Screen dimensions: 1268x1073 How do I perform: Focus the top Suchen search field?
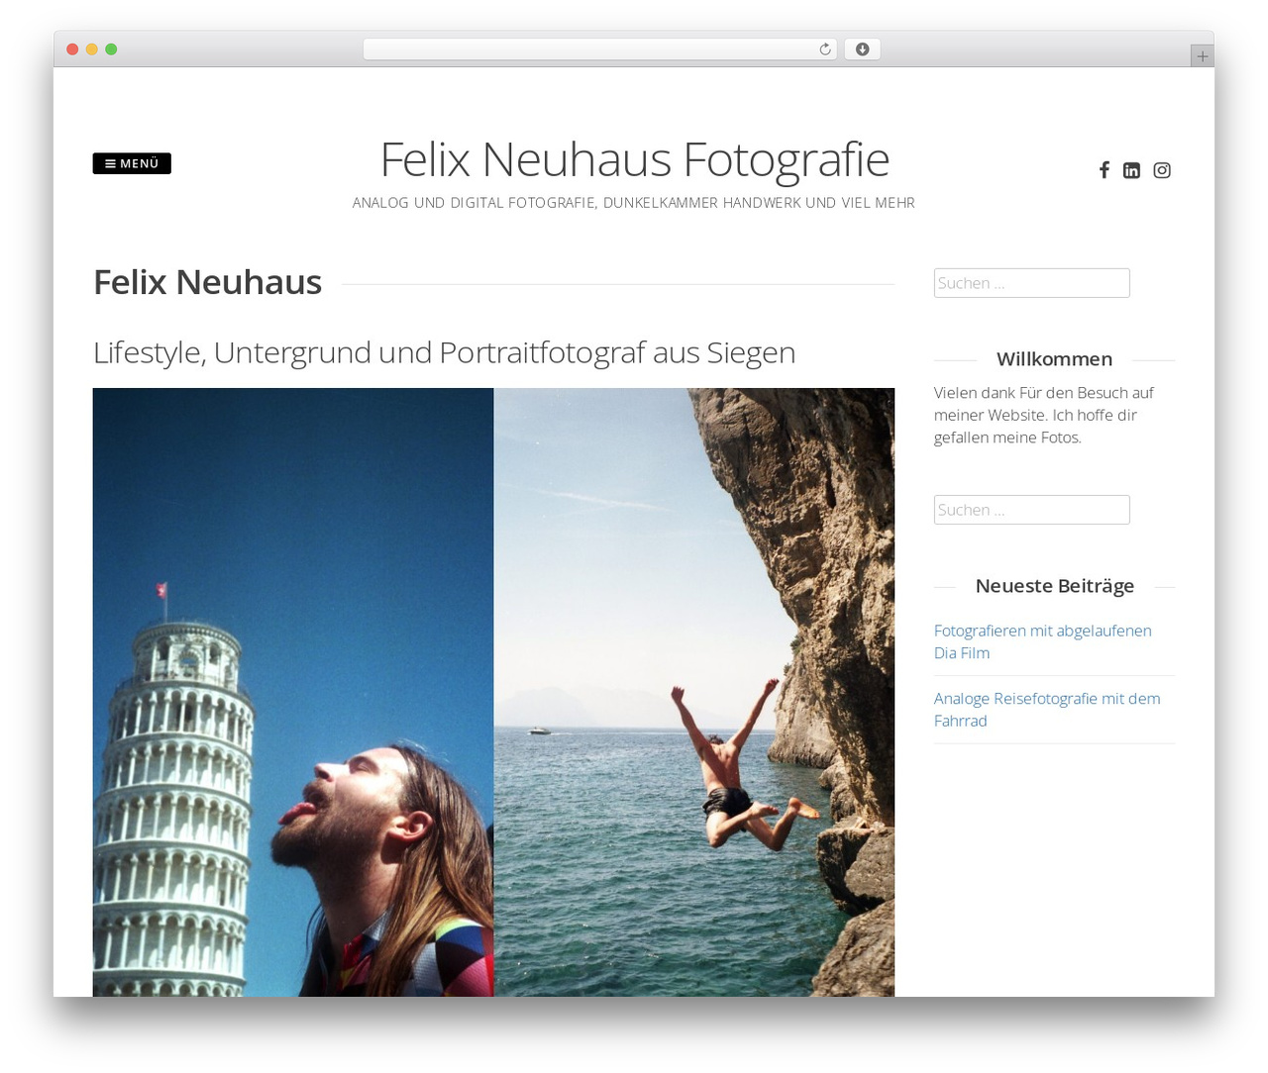[x=1031, y=283]
